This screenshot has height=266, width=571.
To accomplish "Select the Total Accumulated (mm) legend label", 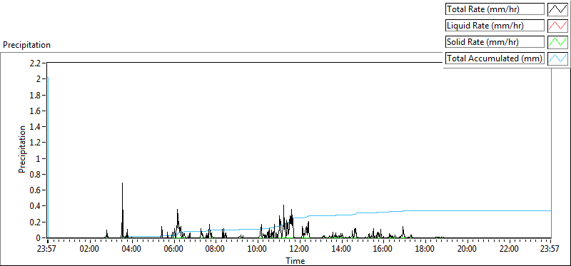I will [495, 58].
